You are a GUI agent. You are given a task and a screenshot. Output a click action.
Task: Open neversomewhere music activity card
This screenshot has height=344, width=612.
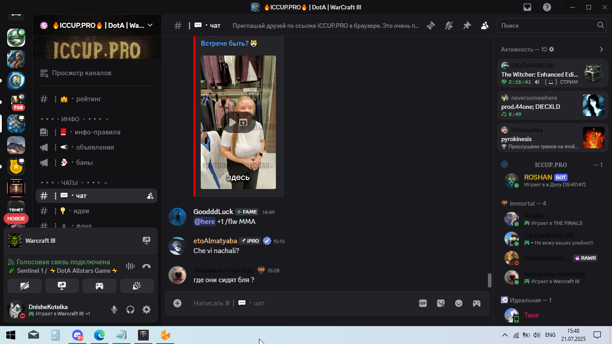click(552, 106)
